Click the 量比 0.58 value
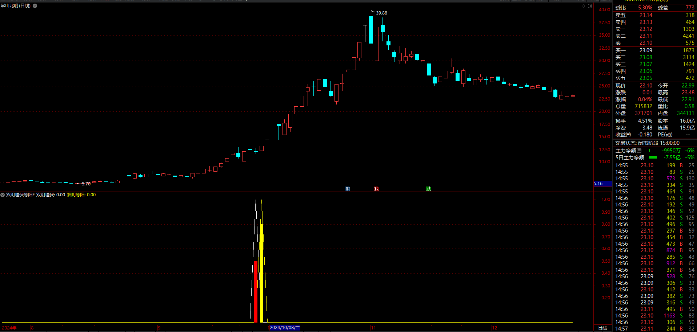This screenshot has height=332, width=697. (x=689, y=106)
